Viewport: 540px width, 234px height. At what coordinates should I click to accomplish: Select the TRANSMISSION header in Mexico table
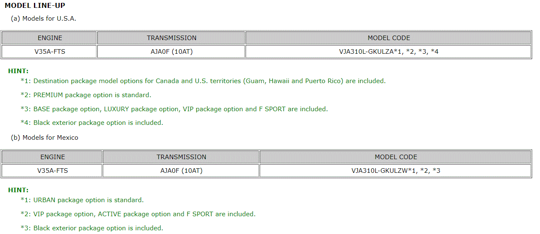tap(181, 157)
